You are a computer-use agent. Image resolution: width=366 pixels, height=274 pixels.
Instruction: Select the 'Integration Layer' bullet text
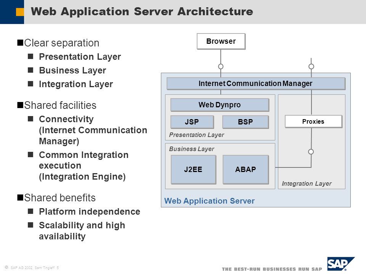coord(76,84)
